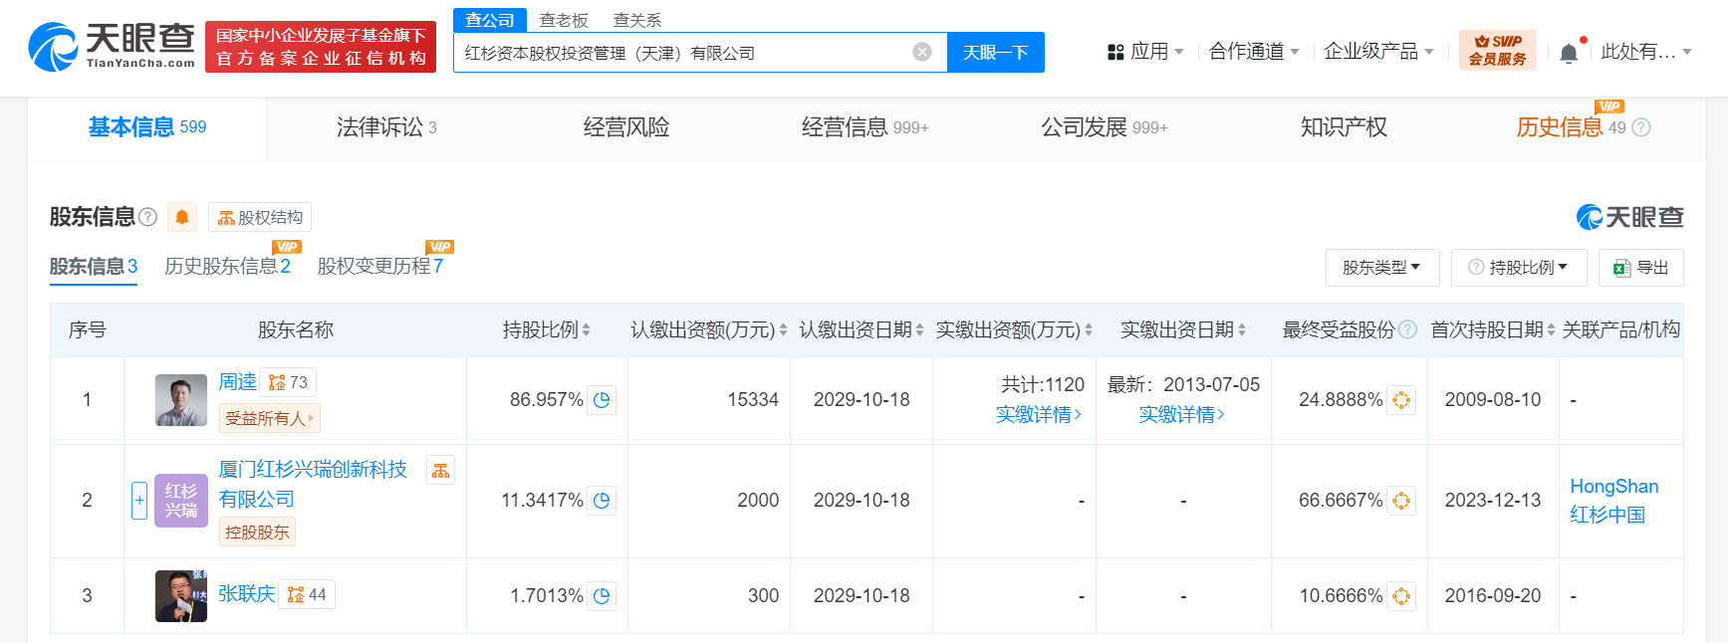
Task: Click 周逵's related companies count 73
Action: pos(289,382)
